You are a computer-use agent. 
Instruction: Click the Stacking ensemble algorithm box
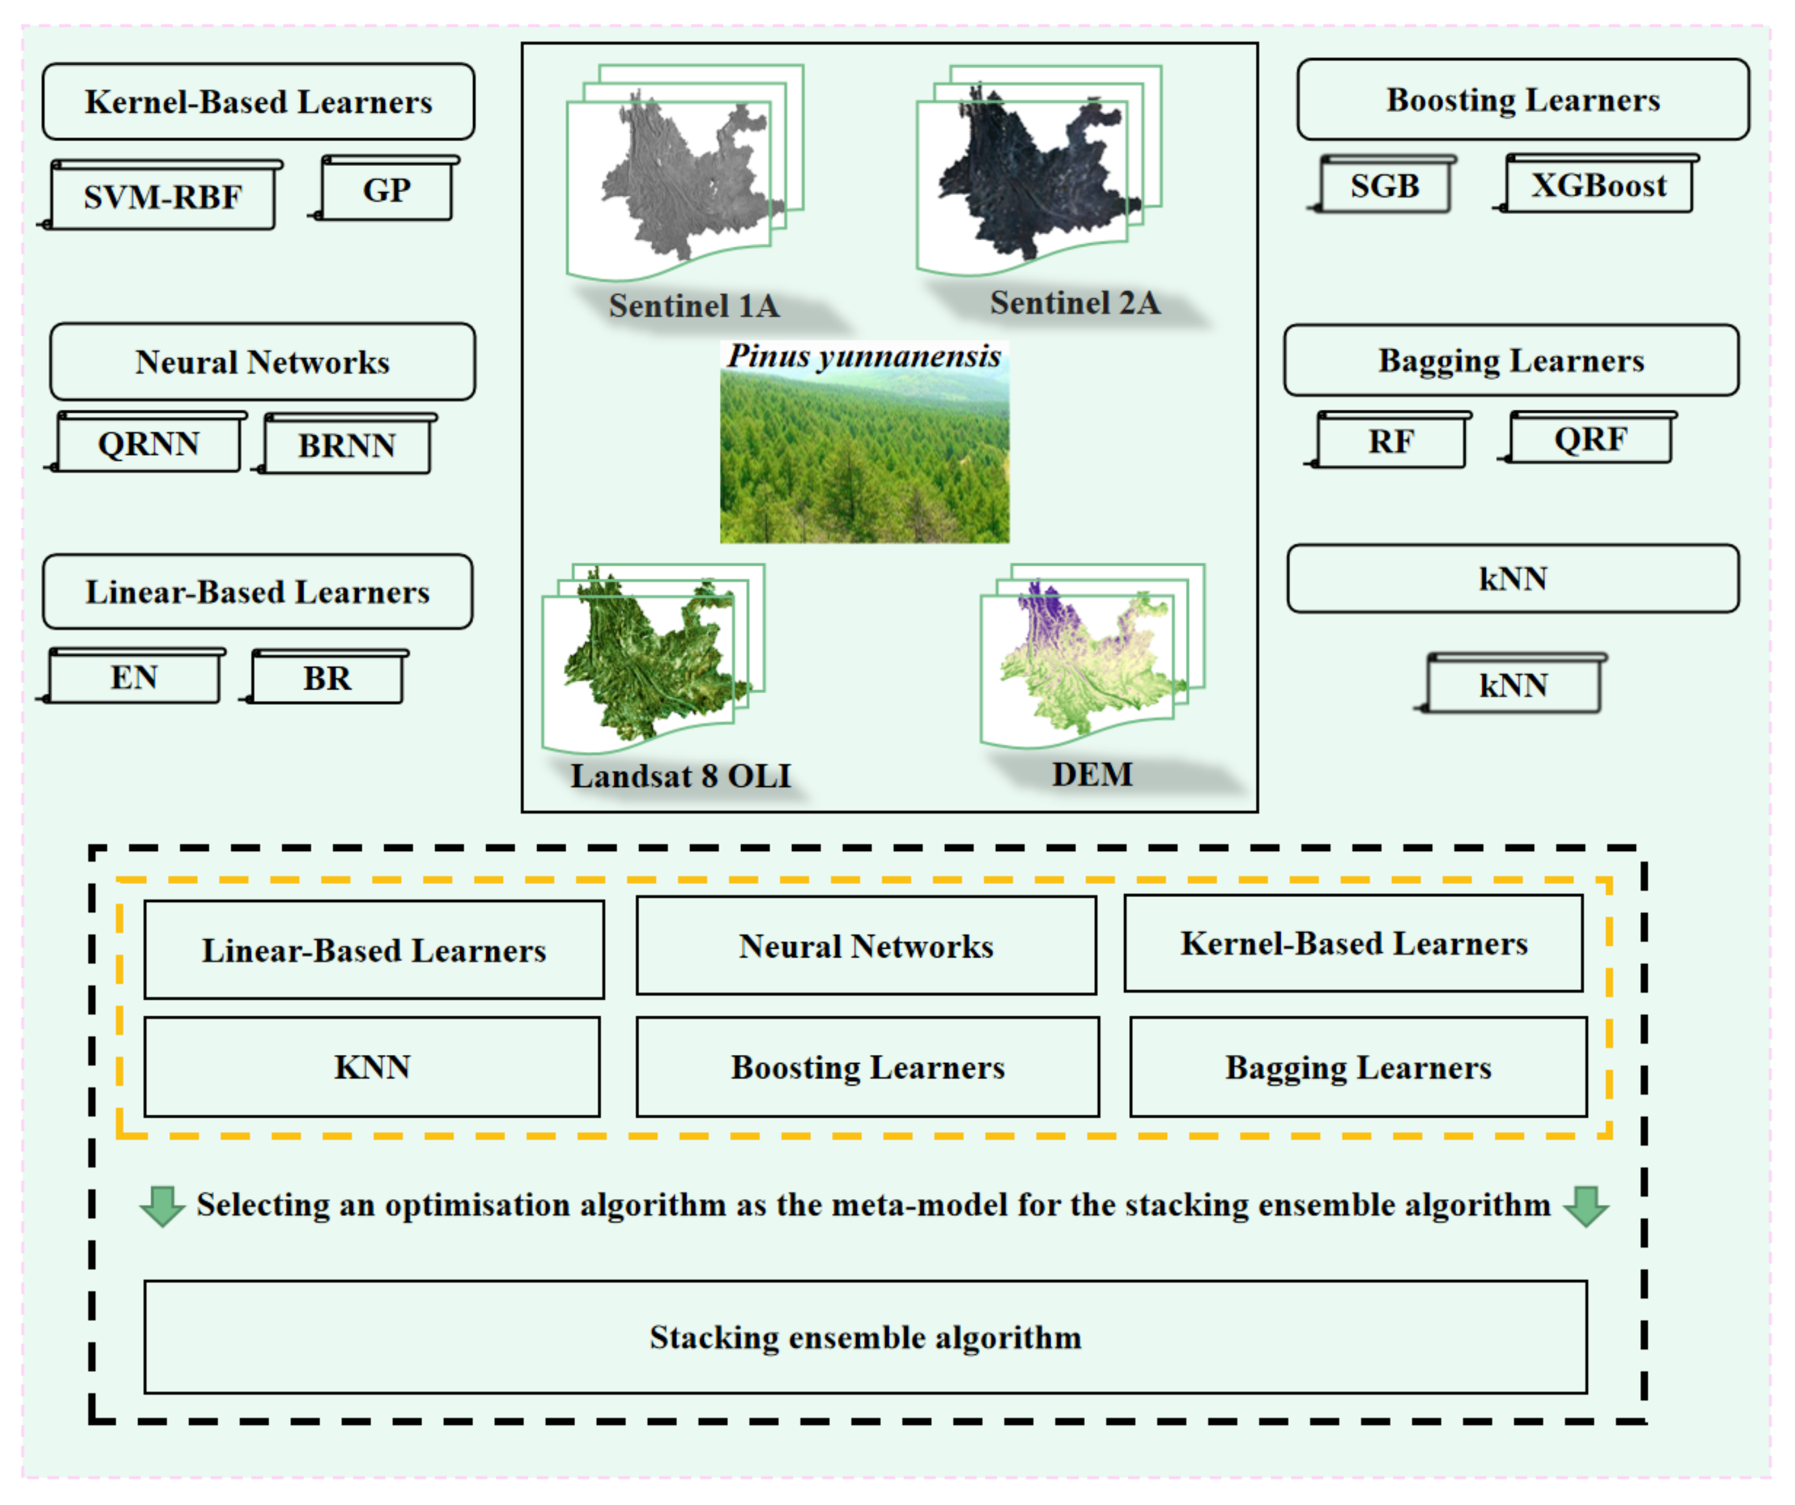pos(865,1338)
